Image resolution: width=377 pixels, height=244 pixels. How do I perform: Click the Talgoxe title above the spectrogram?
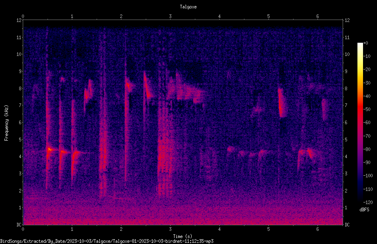tap(188, 7)
